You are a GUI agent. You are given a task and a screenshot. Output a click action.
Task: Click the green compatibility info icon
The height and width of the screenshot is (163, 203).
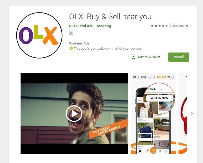(71, 48)
